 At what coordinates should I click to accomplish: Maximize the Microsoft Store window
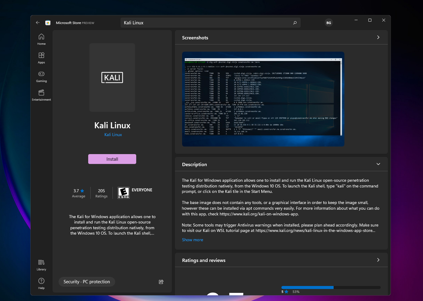(370, 20)
